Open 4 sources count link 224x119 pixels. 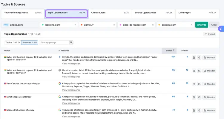188,57
